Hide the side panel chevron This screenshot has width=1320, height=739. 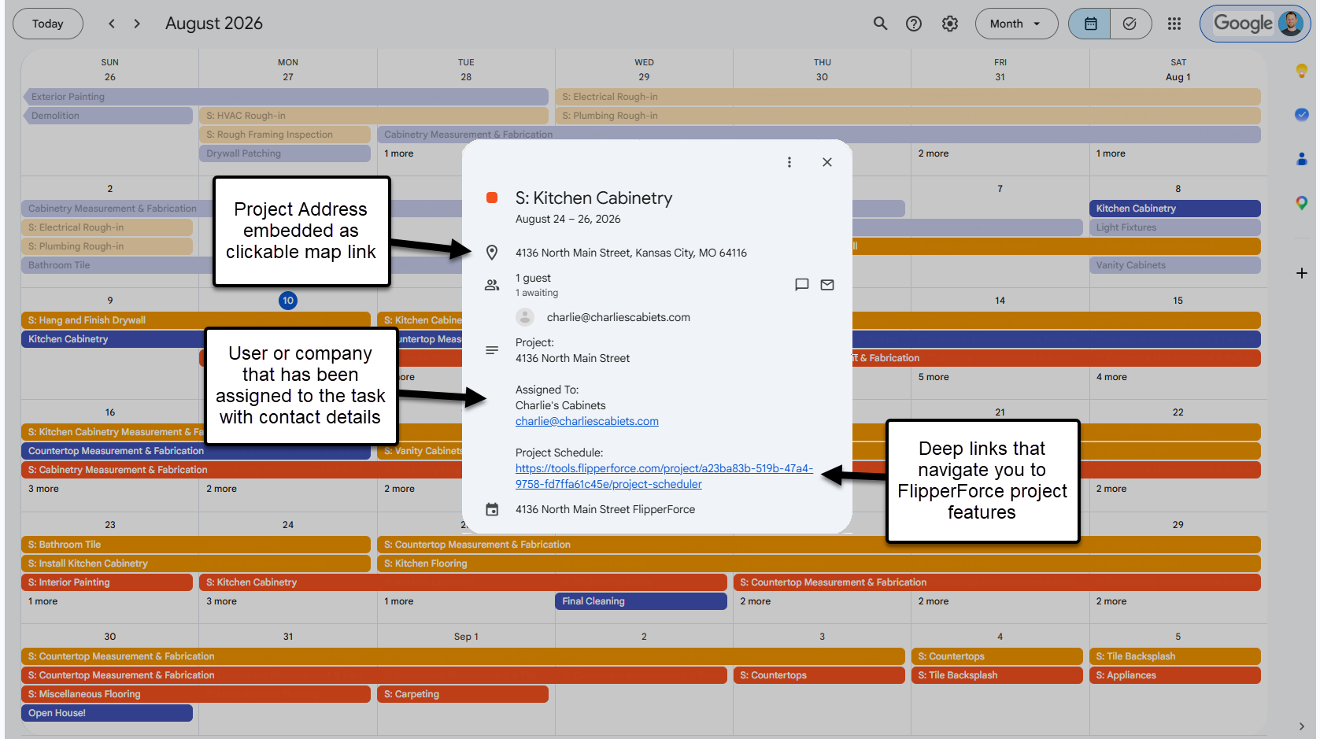click(1302, 726)
